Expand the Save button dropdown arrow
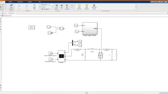Image resolution: width=168 pixels, height=94 pixels. (6, 7)
